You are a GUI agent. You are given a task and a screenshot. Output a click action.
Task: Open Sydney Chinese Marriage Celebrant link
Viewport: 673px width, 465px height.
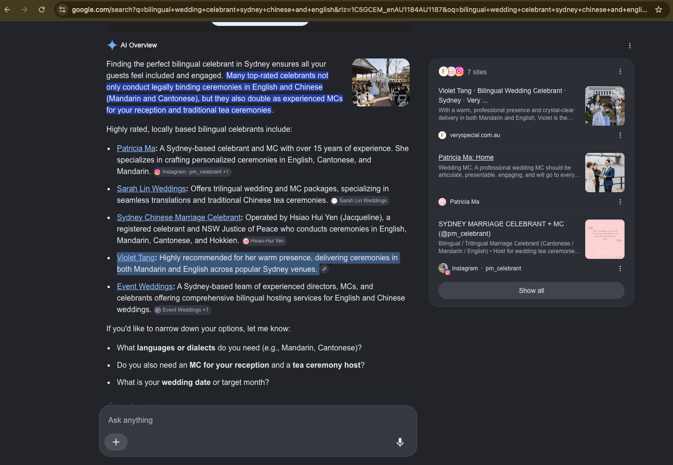pos(179,218)
